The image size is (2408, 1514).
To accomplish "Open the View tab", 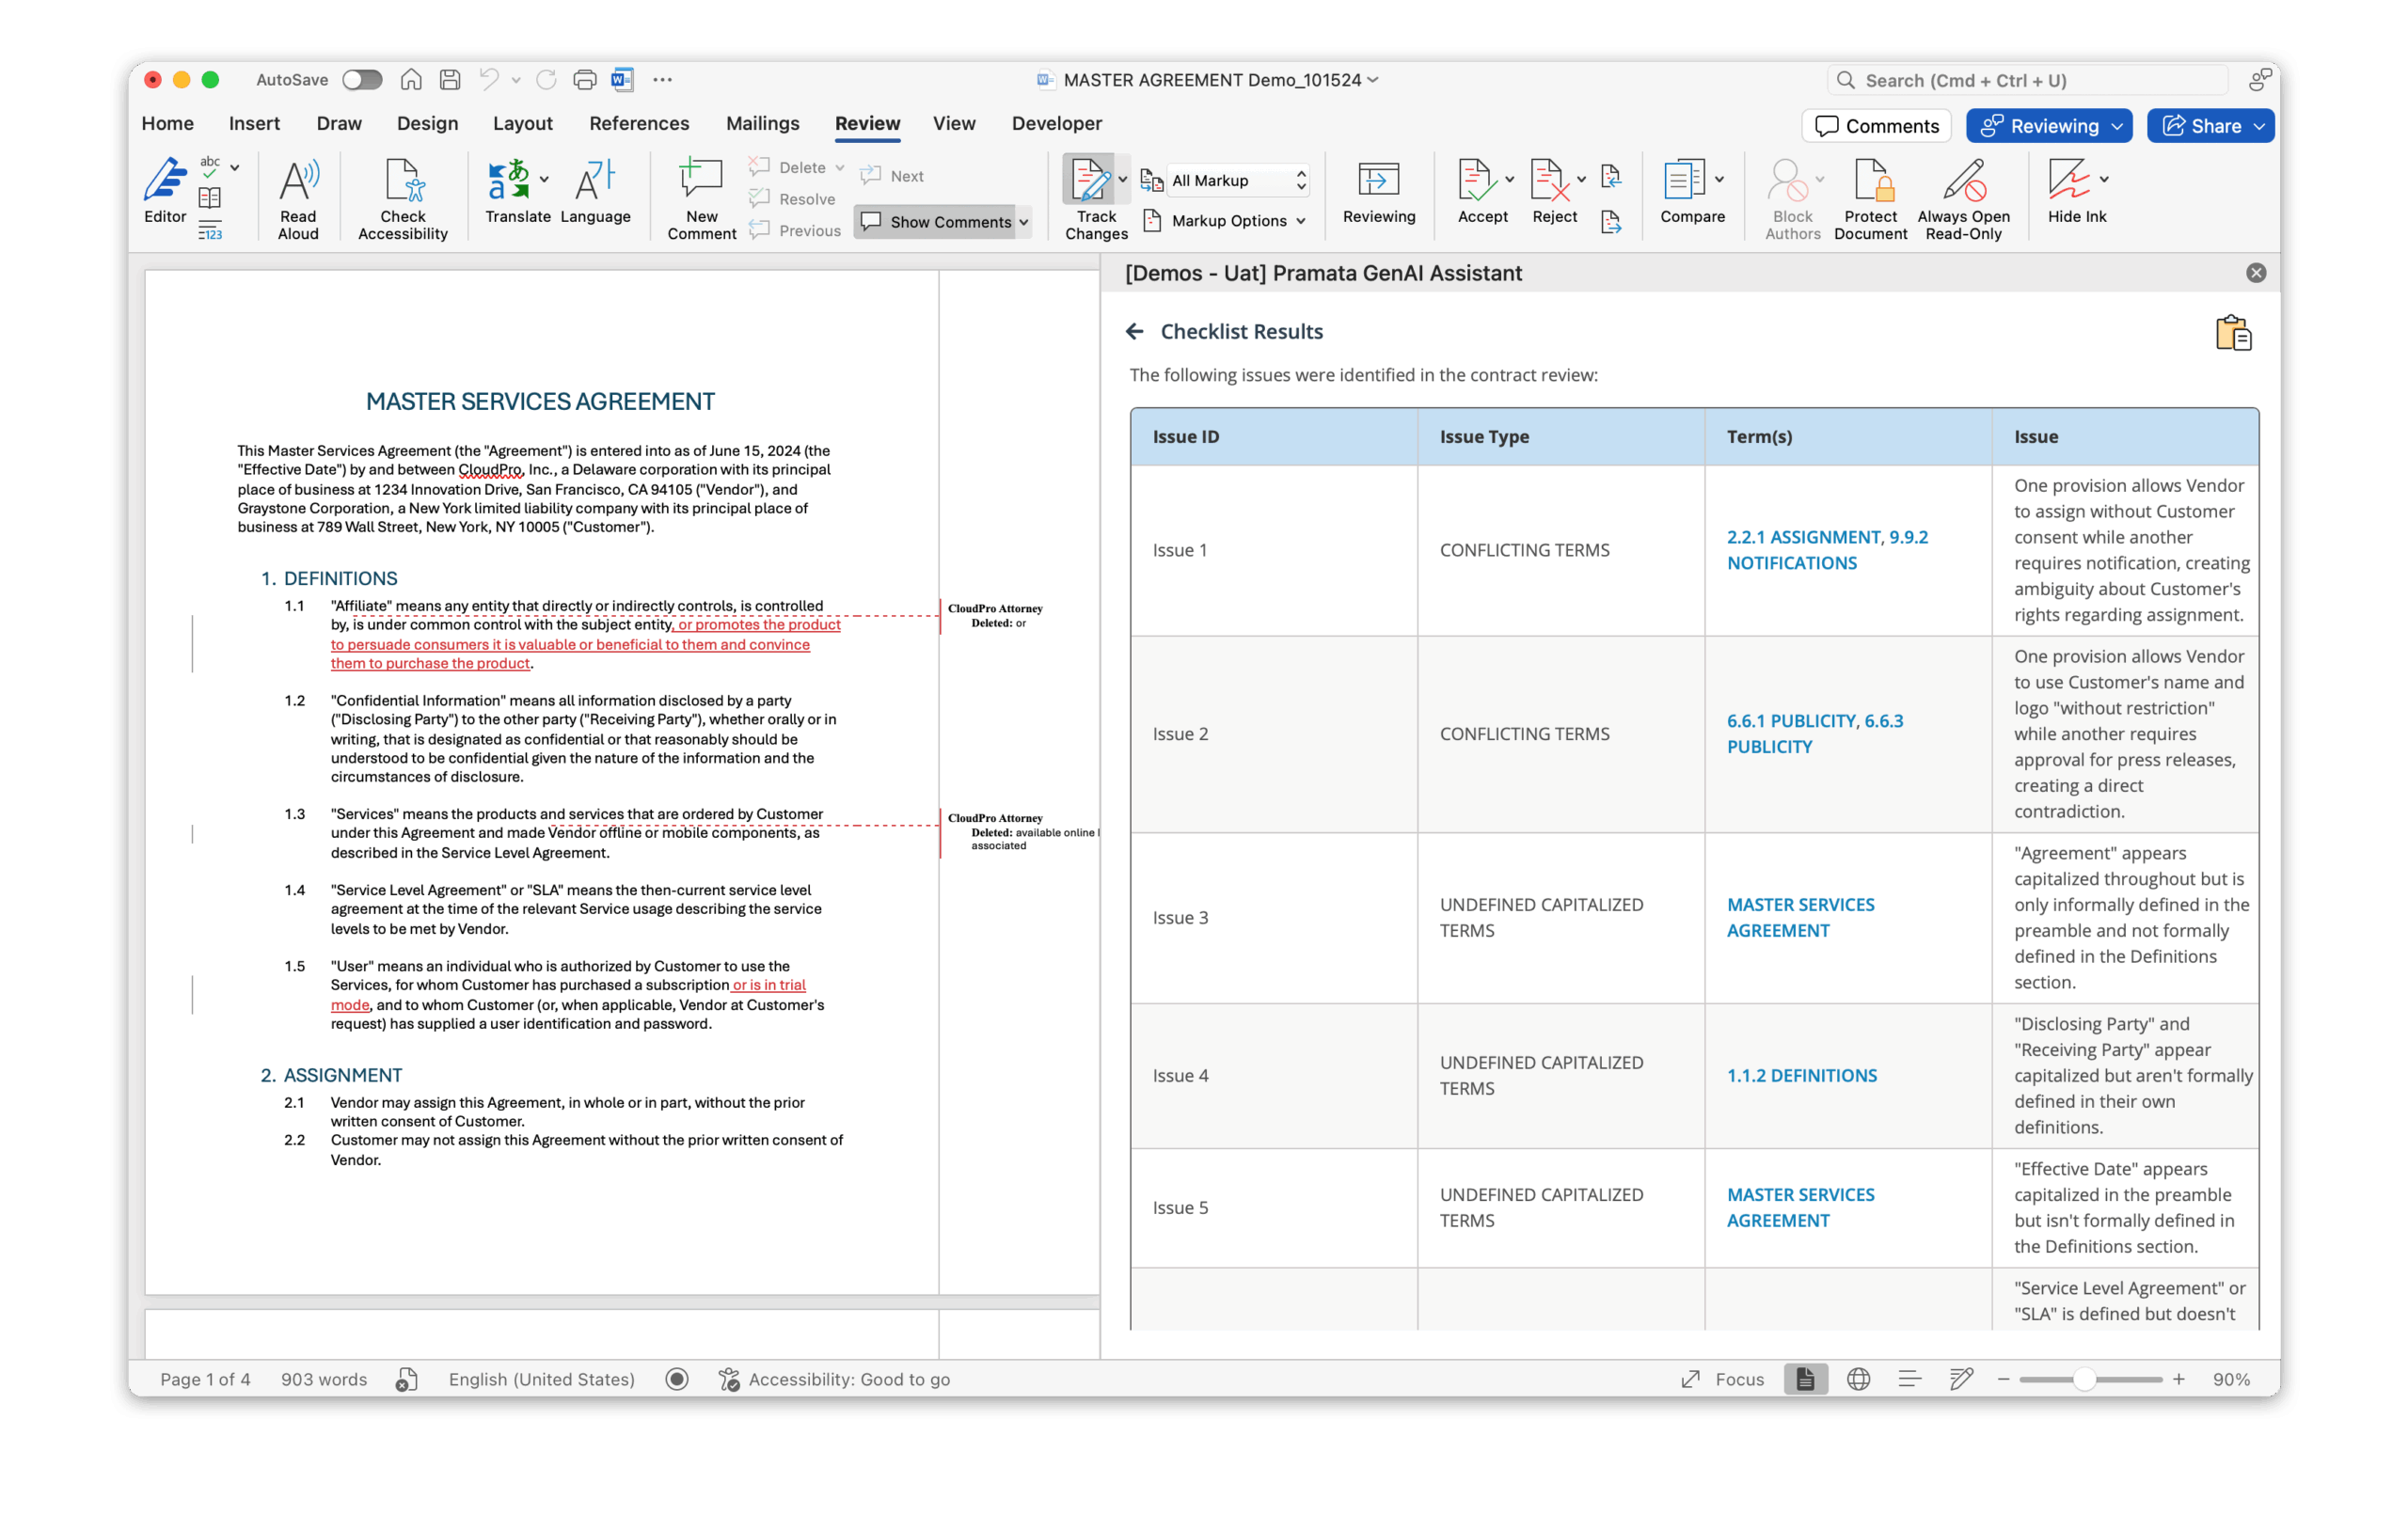I will point(954,123).
